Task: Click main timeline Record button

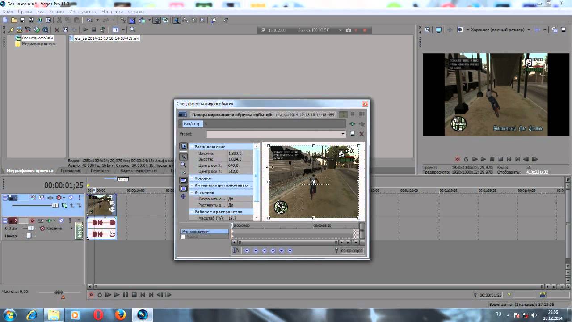Action: (x=91, y=295)
